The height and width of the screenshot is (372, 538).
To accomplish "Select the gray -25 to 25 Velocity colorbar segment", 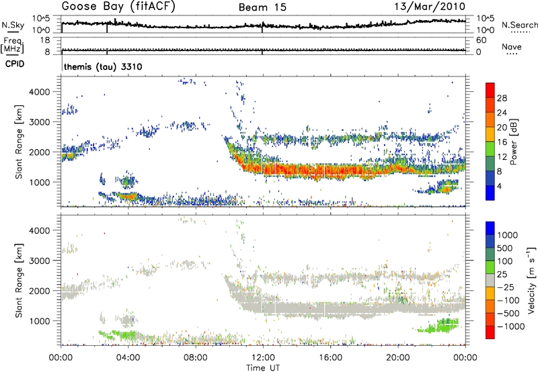I will (x=490, y=280).
